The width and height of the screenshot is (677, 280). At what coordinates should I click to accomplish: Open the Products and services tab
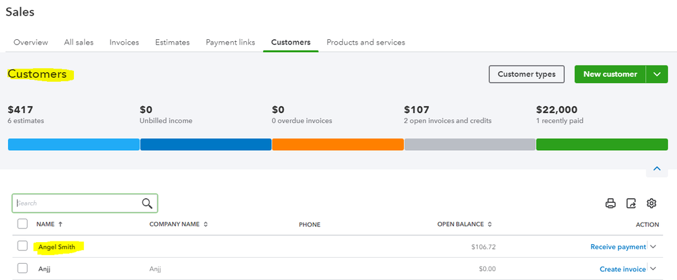[366, 42]
